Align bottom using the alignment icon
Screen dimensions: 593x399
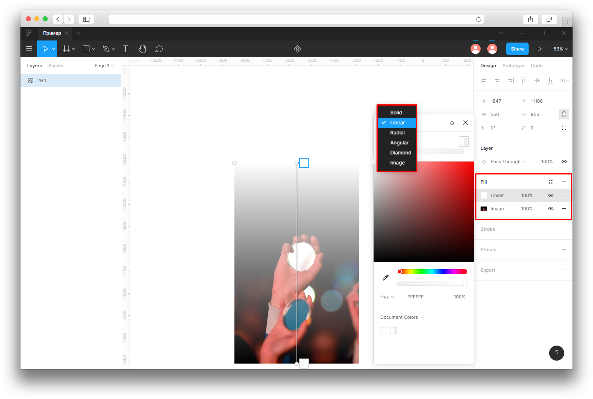(550, 81)
